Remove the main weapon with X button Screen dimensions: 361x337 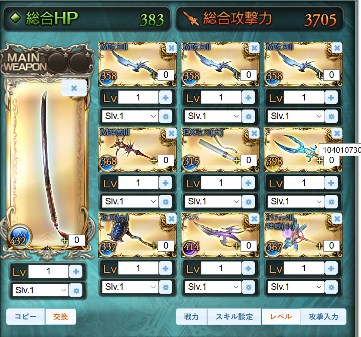tap(74, 88)
